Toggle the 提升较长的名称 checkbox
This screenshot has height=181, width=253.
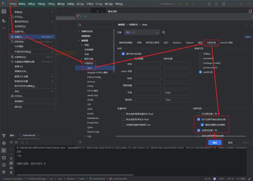click(123, 54)
